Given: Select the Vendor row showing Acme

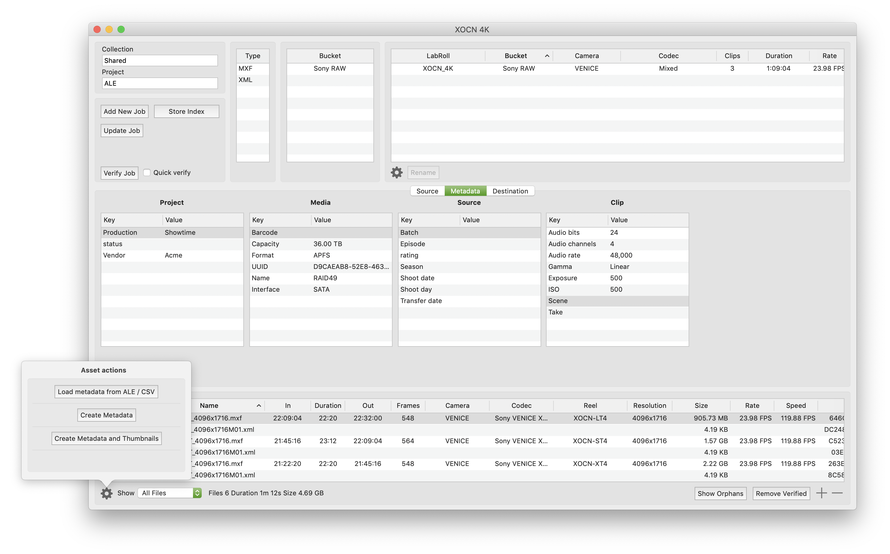Looking at the screenshot, I should click(172, 255).
